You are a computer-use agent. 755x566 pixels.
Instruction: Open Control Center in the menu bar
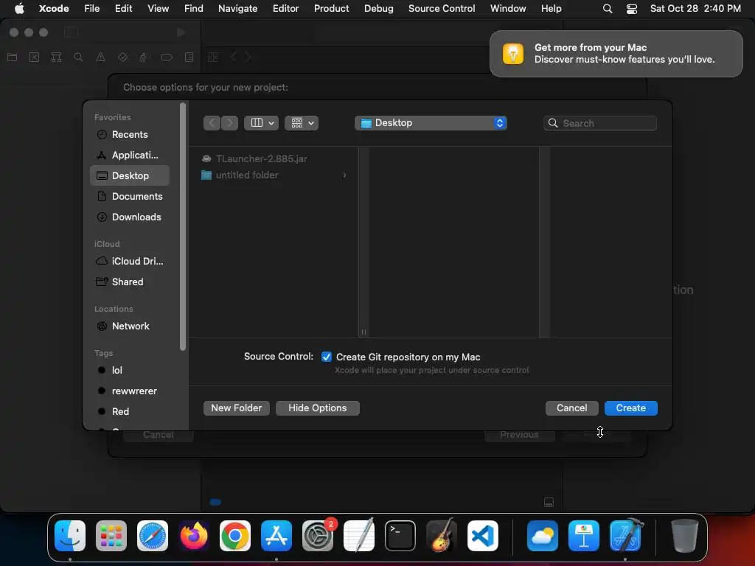click(632, 9)
